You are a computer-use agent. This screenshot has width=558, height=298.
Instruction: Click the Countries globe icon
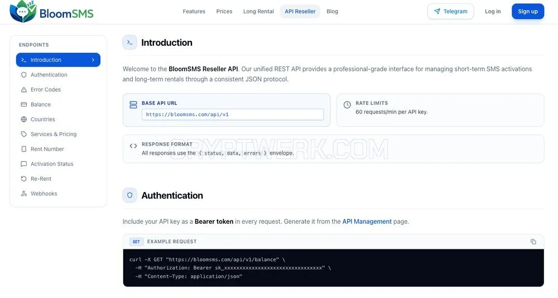coord(24,119)
